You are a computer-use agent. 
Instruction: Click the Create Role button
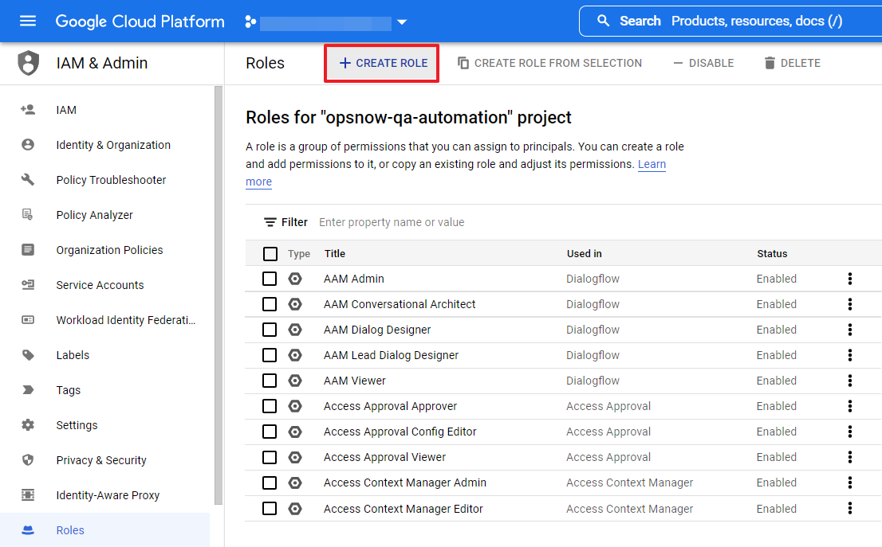tap(383, 63)
